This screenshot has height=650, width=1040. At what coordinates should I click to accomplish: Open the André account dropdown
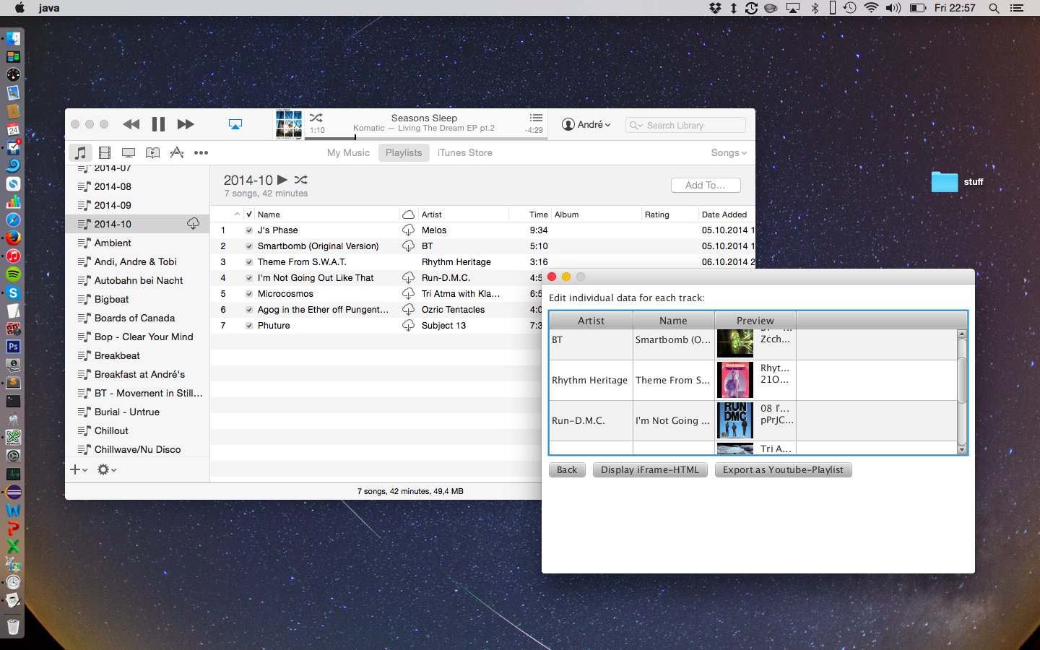coord(586,124)
